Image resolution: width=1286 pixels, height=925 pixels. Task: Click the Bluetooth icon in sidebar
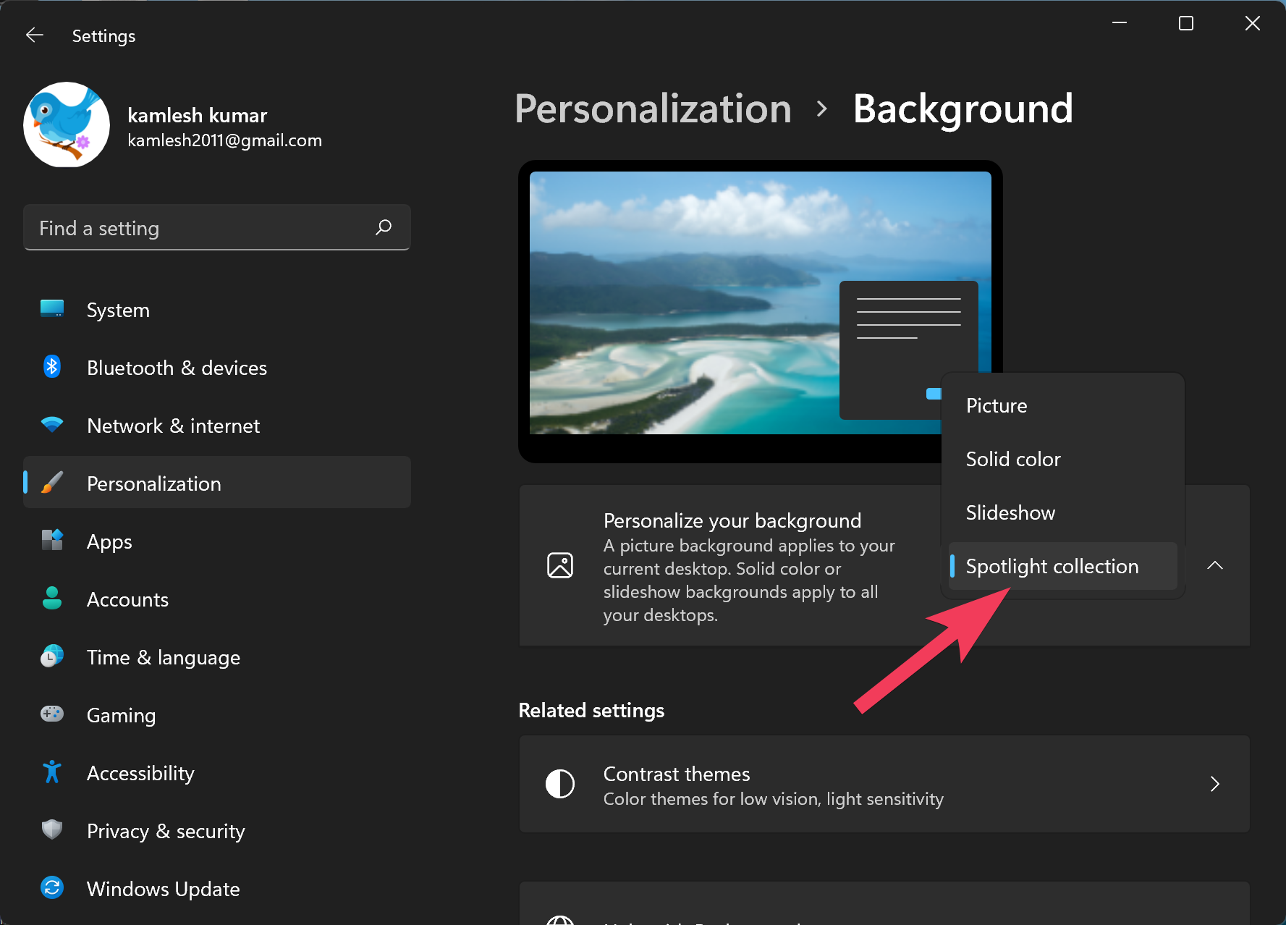pos(52,367)
